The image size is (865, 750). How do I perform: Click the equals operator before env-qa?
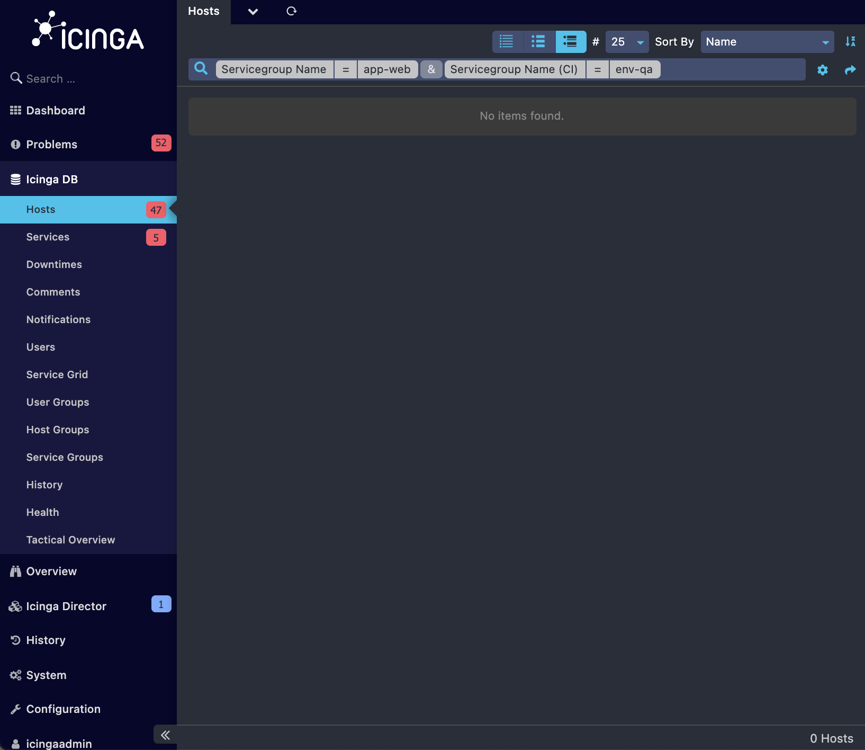[x=598, y=69]
